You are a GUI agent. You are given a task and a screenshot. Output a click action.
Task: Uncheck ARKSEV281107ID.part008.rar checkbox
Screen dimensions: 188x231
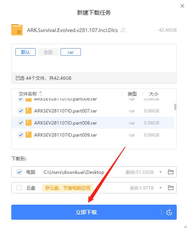point(21,123)
